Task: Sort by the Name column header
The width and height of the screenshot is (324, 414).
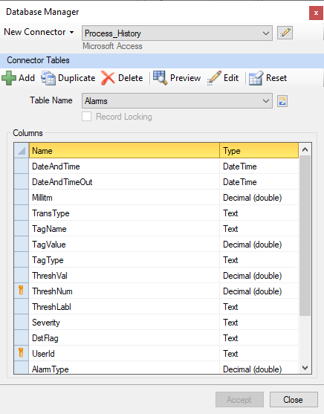Action: (124, 150)
